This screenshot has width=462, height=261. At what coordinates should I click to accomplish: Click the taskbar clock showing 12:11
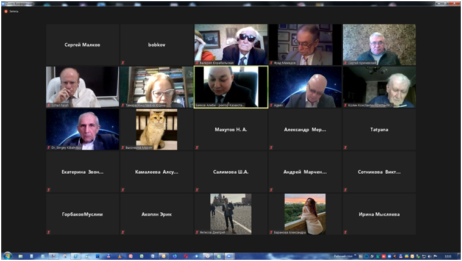point(447,256)
